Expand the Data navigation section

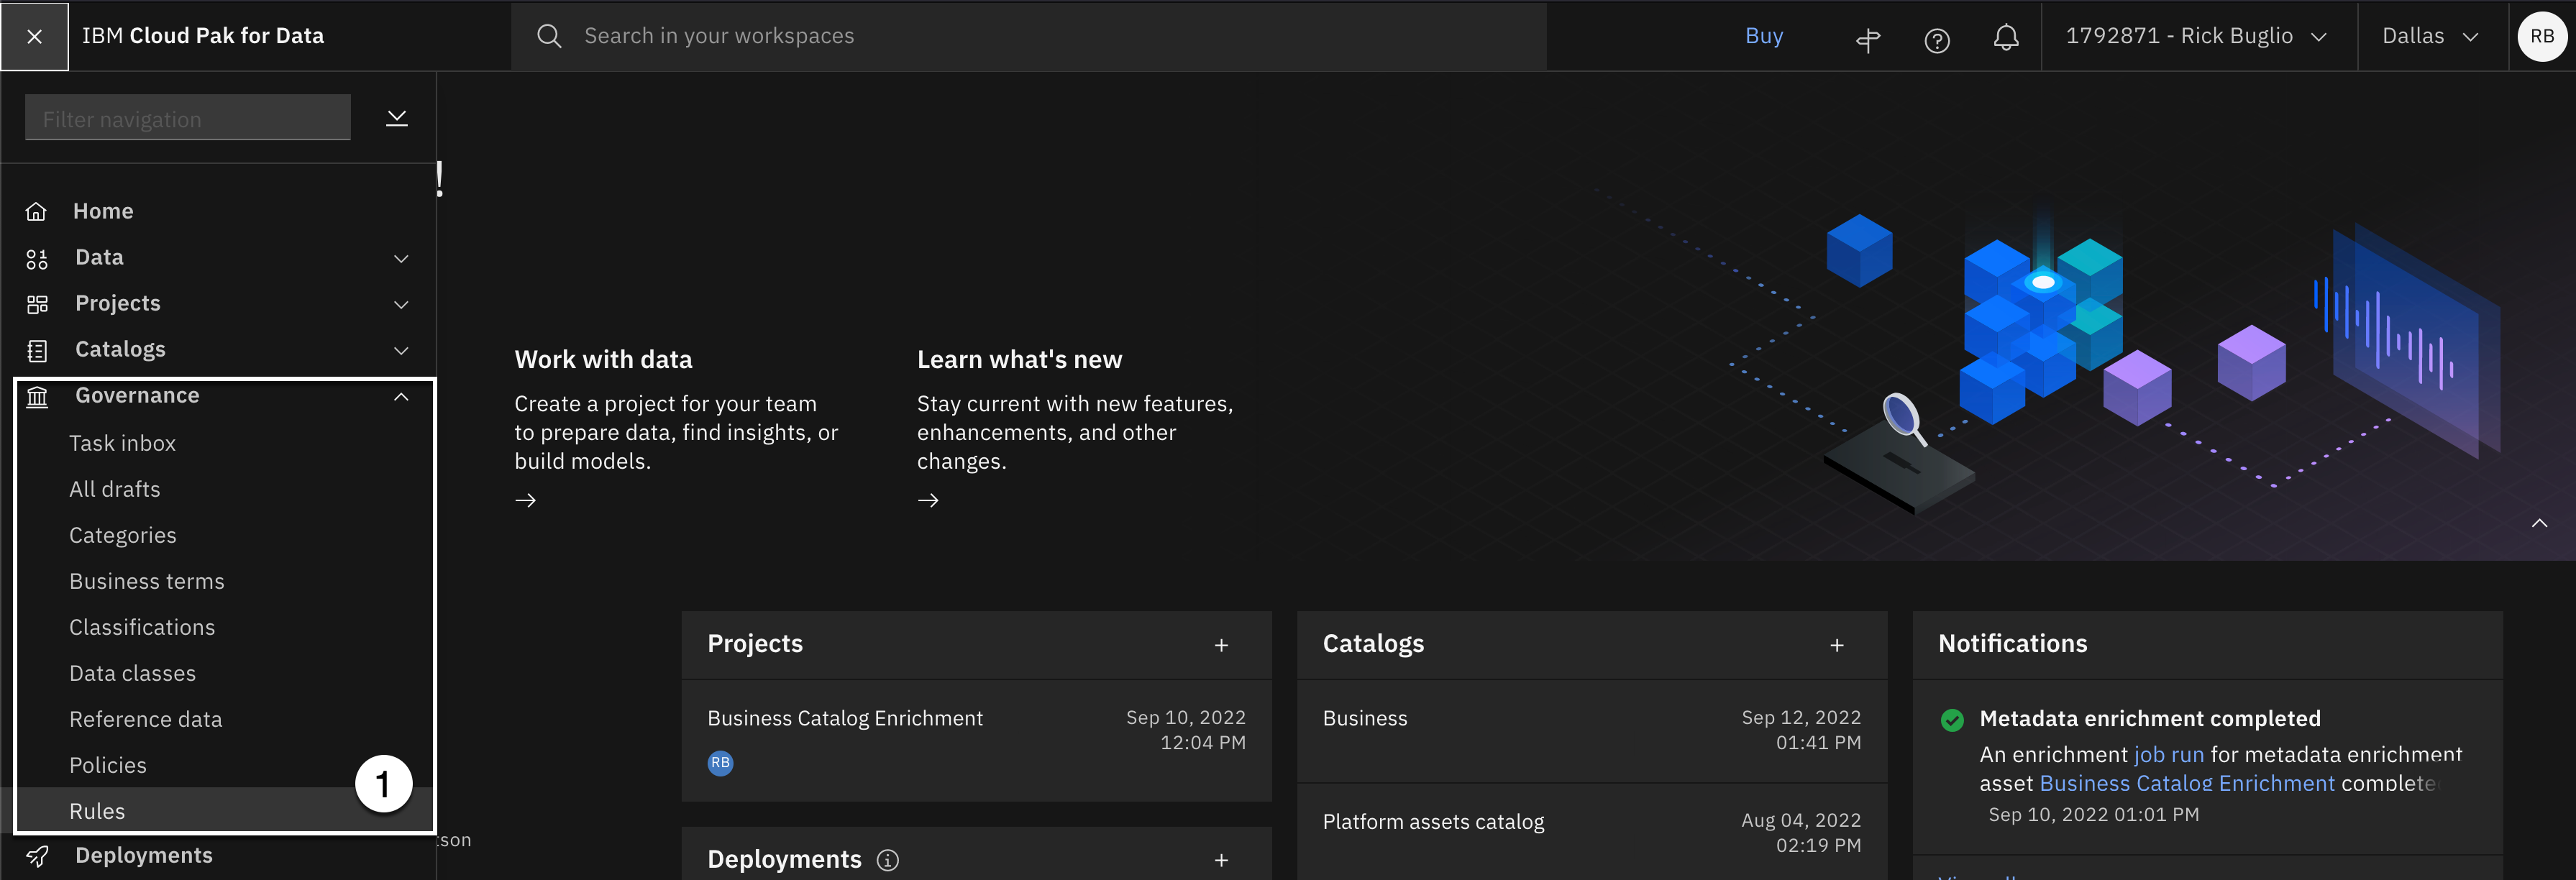401,258
